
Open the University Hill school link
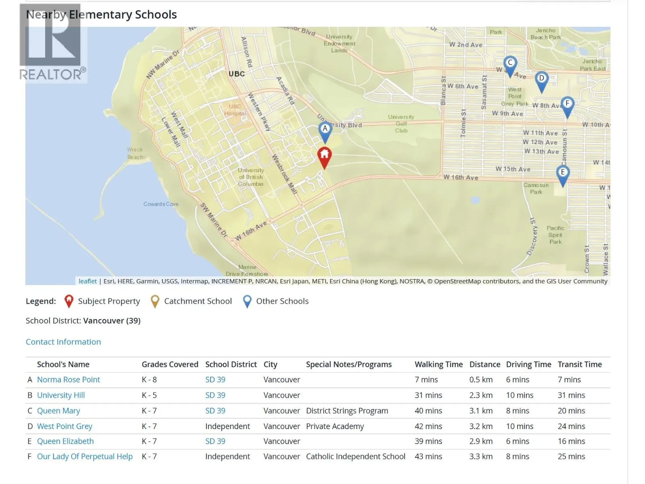click(x=61, y=395)
